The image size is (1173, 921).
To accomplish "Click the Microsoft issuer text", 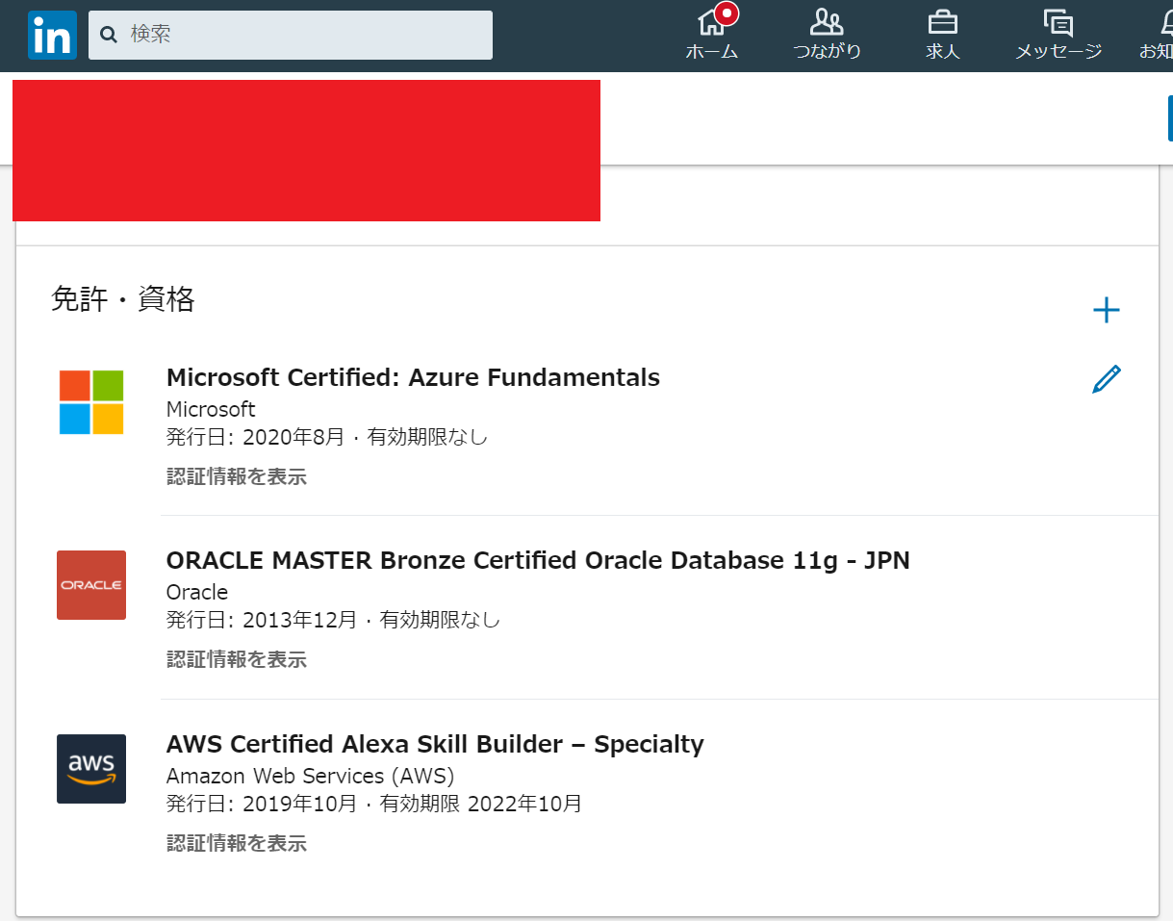I will tap(211, 409).
